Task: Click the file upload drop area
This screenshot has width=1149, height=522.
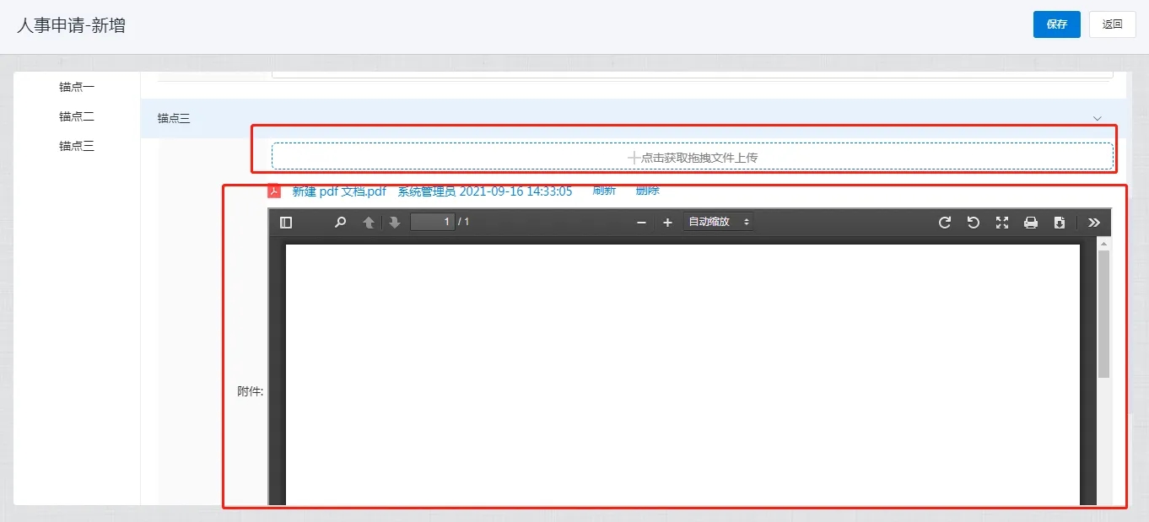Action: coord(692,157)
